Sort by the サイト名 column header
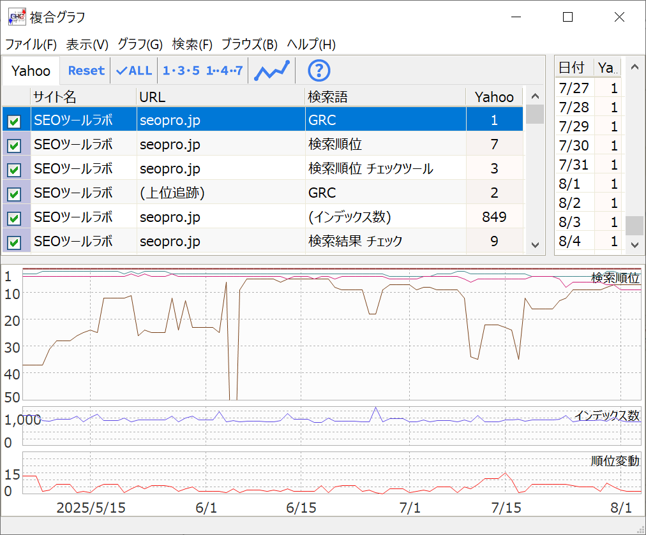The height and width of the screenshot is (535, 646). click(83, 97)
